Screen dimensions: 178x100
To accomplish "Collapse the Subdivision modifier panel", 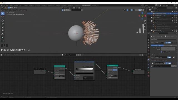I will (x=151, y=43).
